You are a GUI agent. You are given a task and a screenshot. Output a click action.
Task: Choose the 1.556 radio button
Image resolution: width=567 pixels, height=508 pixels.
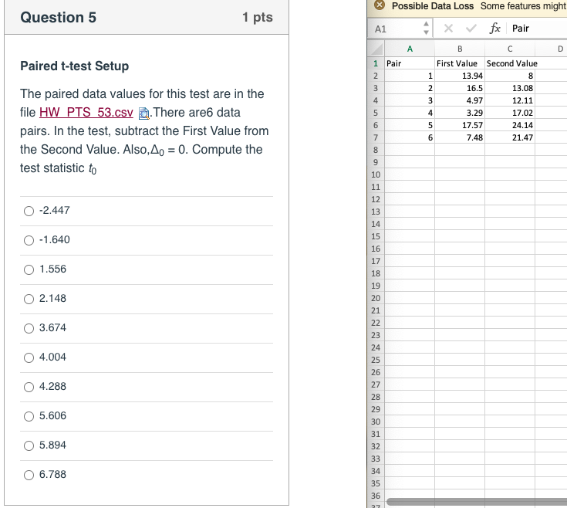[x=29, y=269]
